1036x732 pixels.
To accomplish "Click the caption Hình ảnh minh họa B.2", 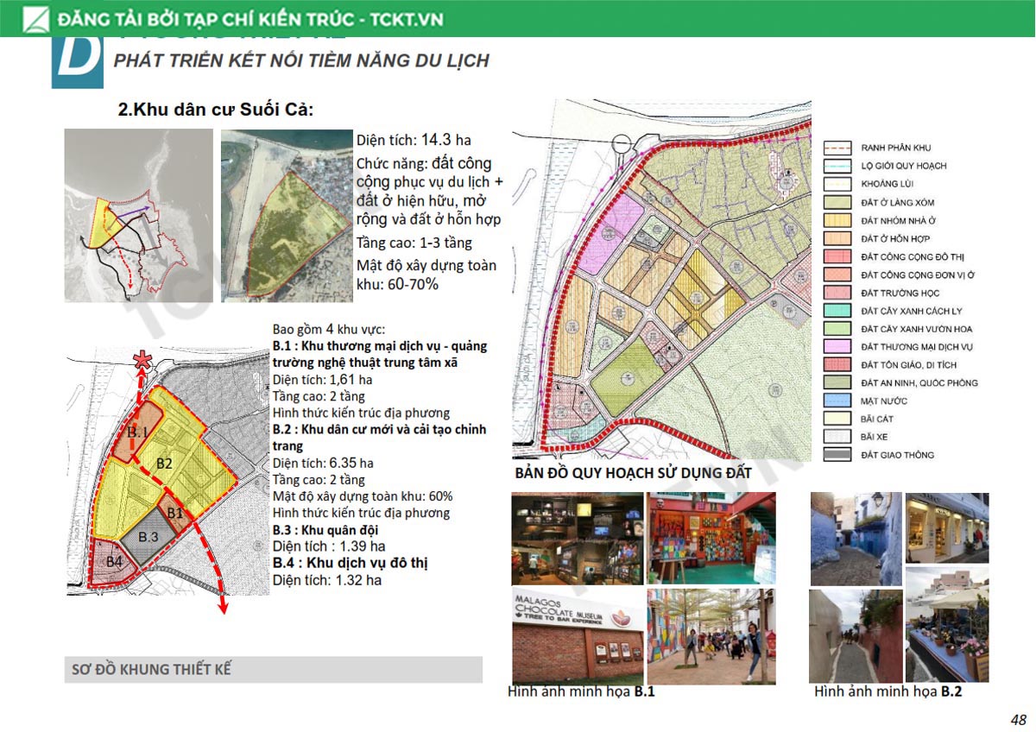I will tap(888, 692).
